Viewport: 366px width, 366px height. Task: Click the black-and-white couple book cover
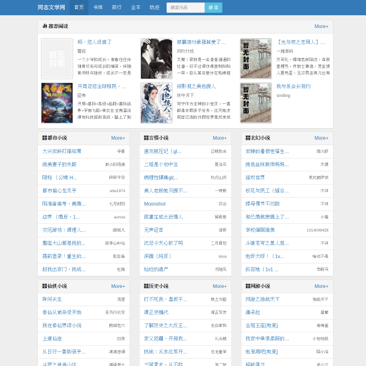point(156,59)
